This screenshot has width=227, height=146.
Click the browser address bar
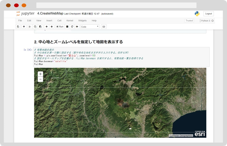(116, 5)
